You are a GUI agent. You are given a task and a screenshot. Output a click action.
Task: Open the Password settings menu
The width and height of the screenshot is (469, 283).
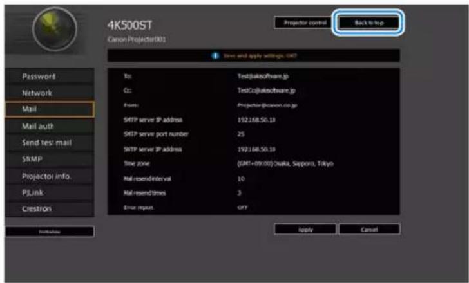click(50, 77)
